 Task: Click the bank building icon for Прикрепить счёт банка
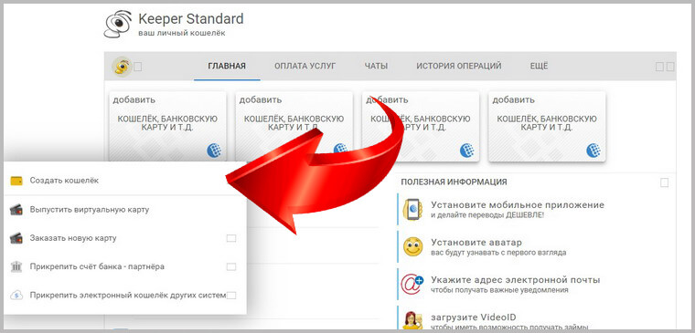(x=16, y=266)
